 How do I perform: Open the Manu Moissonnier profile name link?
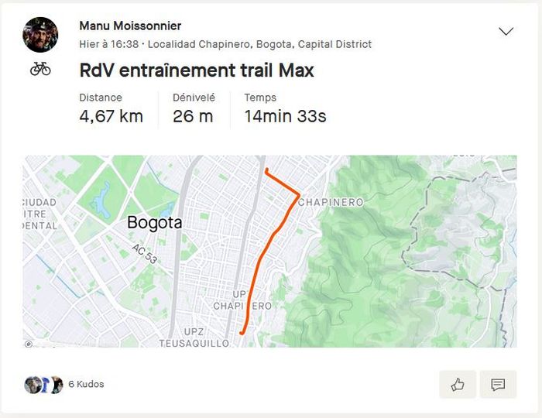coord(130,26)
